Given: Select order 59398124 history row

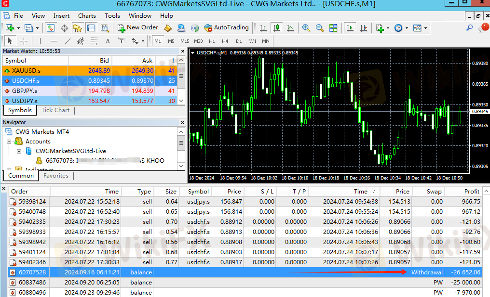Looking at the screenshot, I should [x=245, y=202].
